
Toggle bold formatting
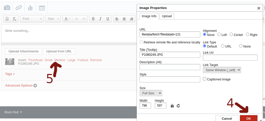coord(93,19)
